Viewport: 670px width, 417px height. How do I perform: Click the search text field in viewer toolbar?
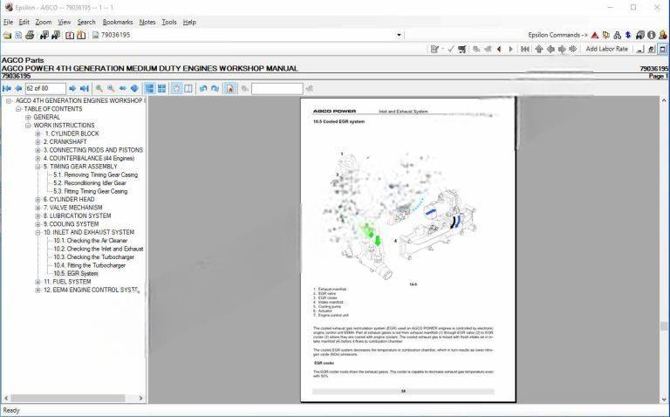(277, 88)
